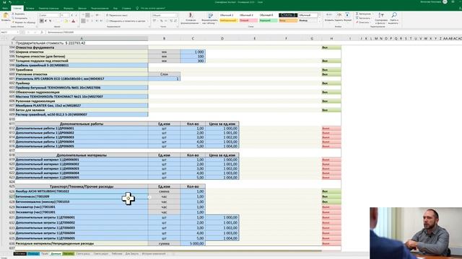The height and width of the screenshot is (259, 462).
Task: Click the Tell Me search lightbulb box
Action: tap(151, 8)
